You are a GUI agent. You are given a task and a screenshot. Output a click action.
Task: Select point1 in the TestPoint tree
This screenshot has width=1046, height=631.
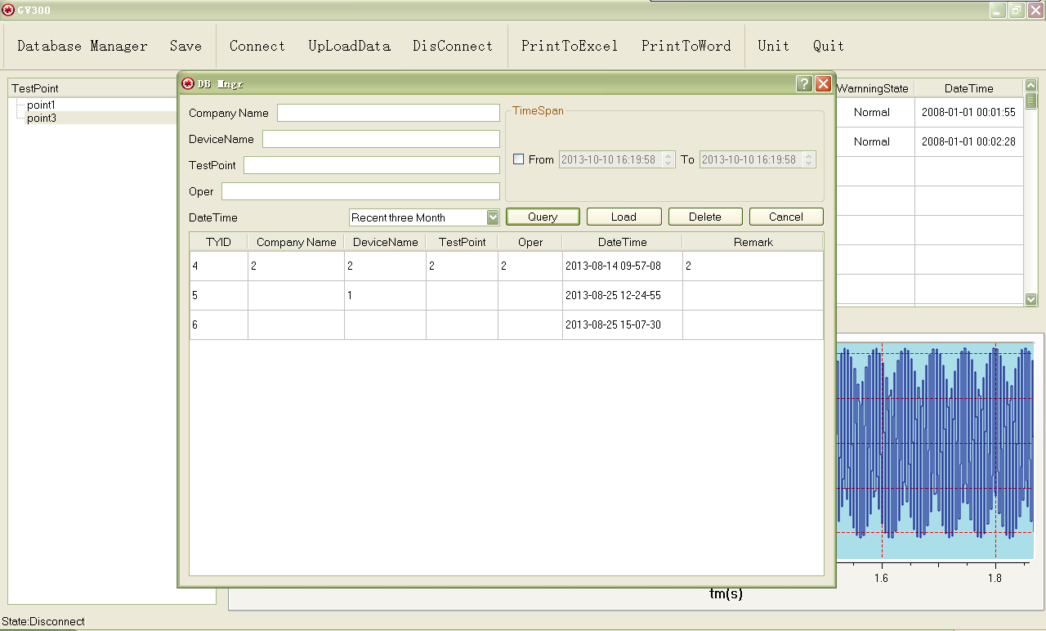[41, 105]
